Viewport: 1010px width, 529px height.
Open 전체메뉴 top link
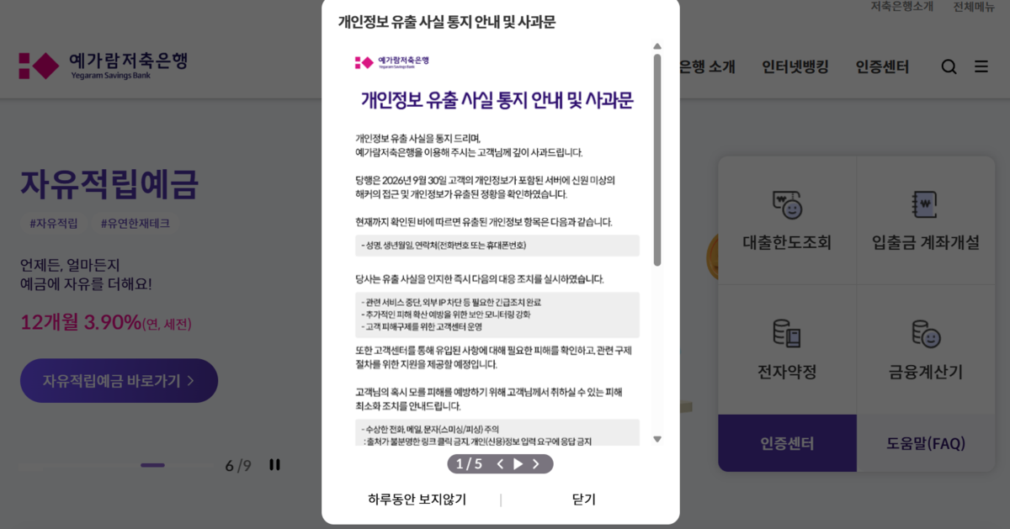974,7
